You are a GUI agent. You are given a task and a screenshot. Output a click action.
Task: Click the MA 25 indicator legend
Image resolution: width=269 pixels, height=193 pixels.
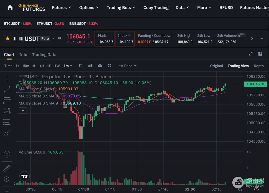tap(50, 96)
